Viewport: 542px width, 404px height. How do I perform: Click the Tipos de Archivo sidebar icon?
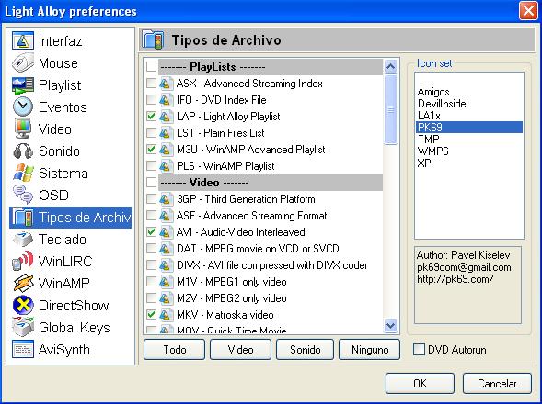23,218
